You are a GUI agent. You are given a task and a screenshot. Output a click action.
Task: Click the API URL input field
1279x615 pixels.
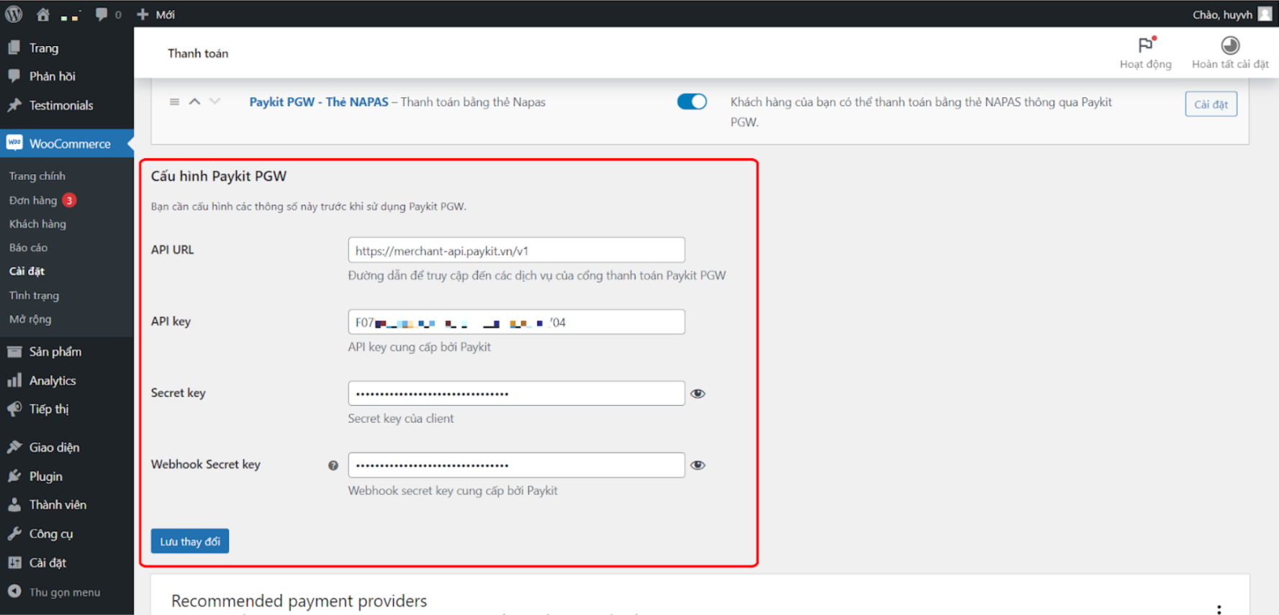click(516, 250)
